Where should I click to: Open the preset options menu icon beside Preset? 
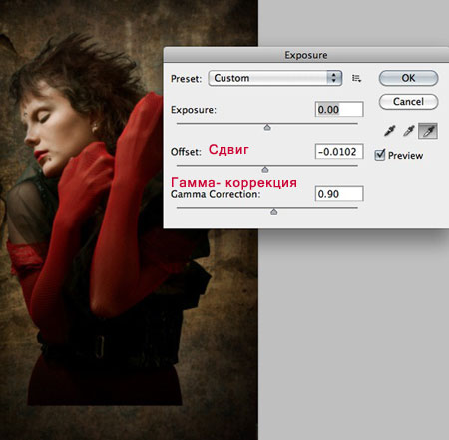point(356,78)
